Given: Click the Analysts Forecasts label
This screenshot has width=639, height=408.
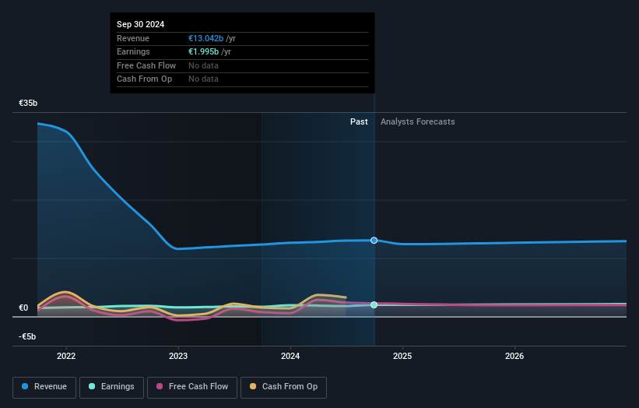Looking at the screenshot, I should (x=418, y=121).
